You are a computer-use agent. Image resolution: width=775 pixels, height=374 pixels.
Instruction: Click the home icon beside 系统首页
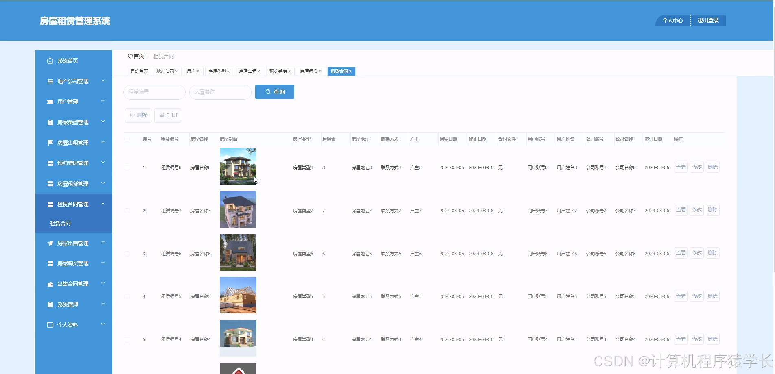point(50,61)
